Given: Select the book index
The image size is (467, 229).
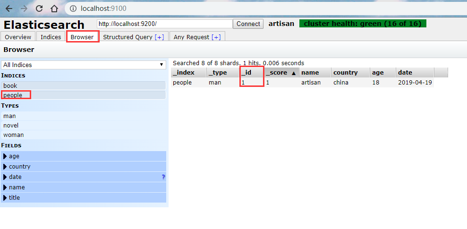Looking at the screenshot, I should click(x=84, y=86).
